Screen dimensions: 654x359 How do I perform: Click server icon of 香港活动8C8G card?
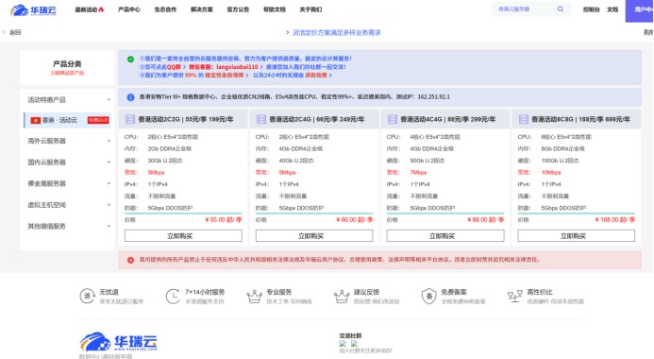pos(524,119)
